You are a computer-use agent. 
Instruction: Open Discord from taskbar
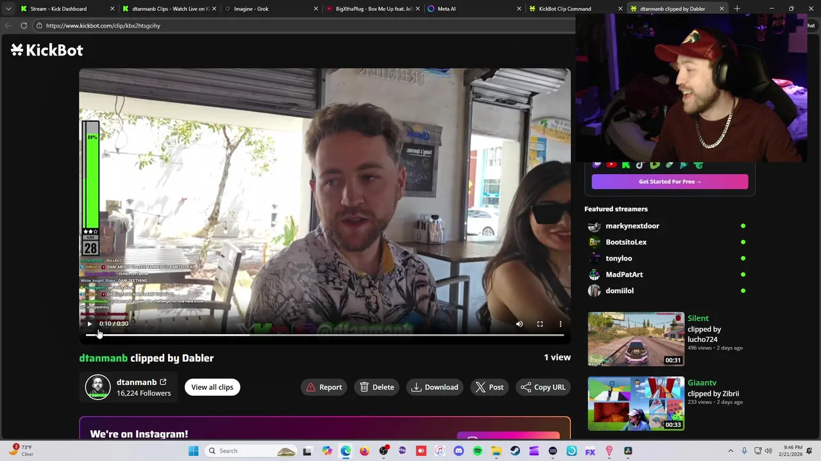tap(459, 451)
